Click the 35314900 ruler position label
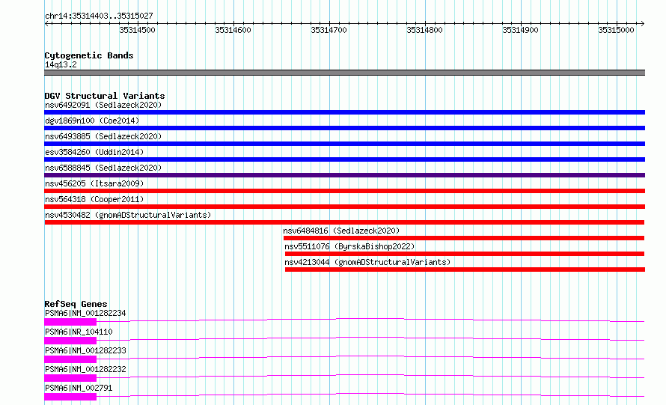 coord(520,30)
